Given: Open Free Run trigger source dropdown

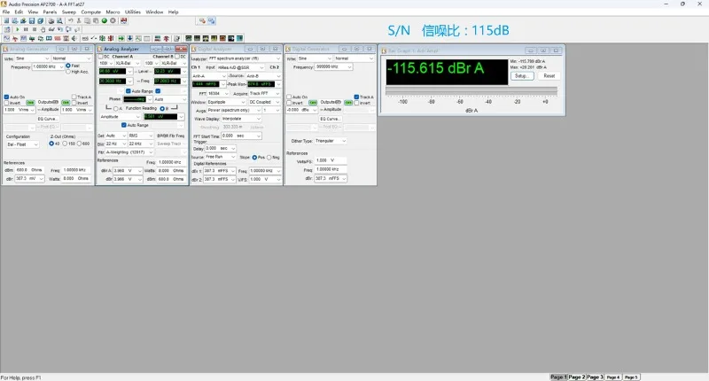Looking at the screenshot, I should click(220, 157).
